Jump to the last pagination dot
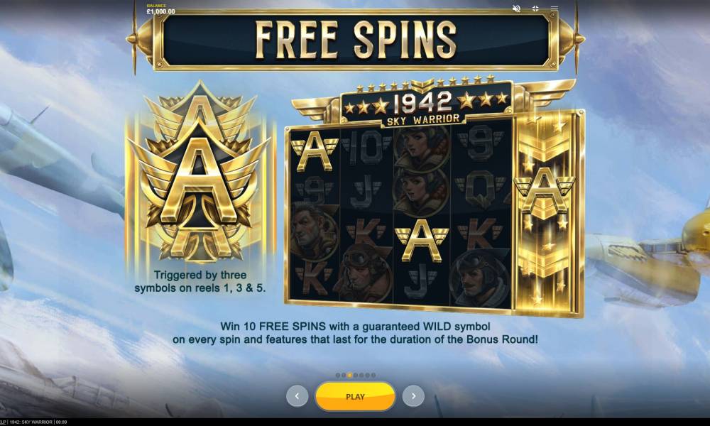The image size is (710, 426). click(373, 376)
